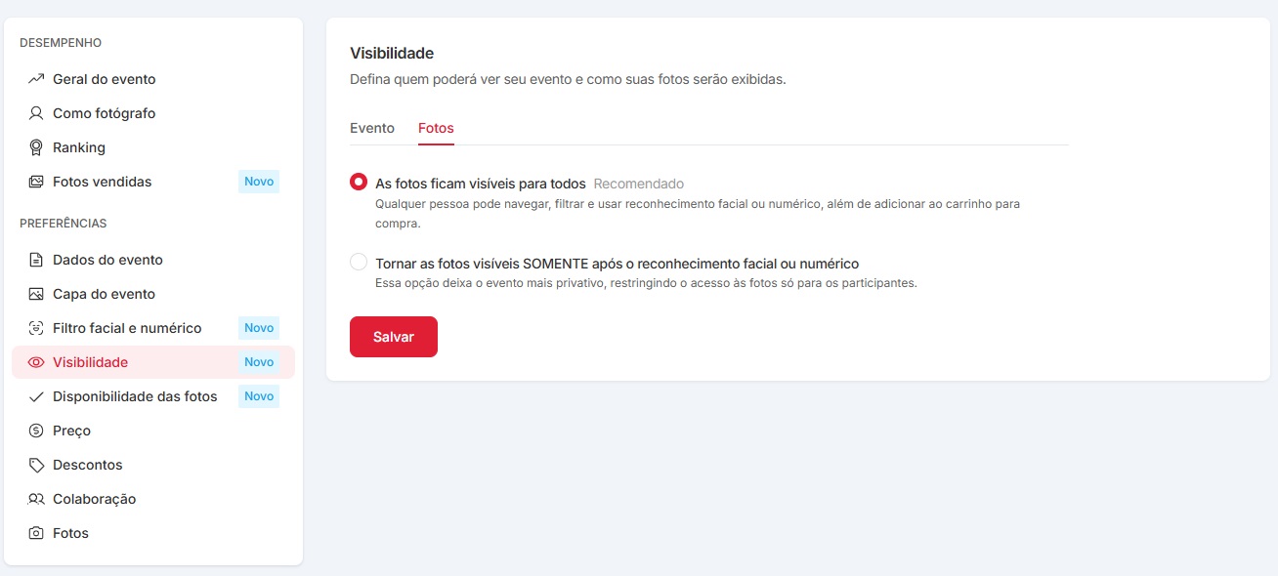Viewport: 1278px width, 576px height.
Task: Click the camera icon beside Fotos in sidebar
Action: coord(36,533)
